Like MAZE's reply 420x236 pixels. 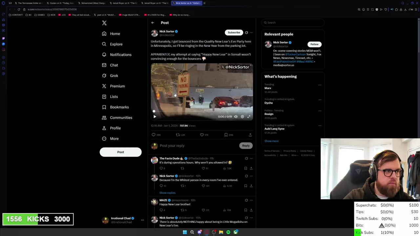click(x=203, y=210)
